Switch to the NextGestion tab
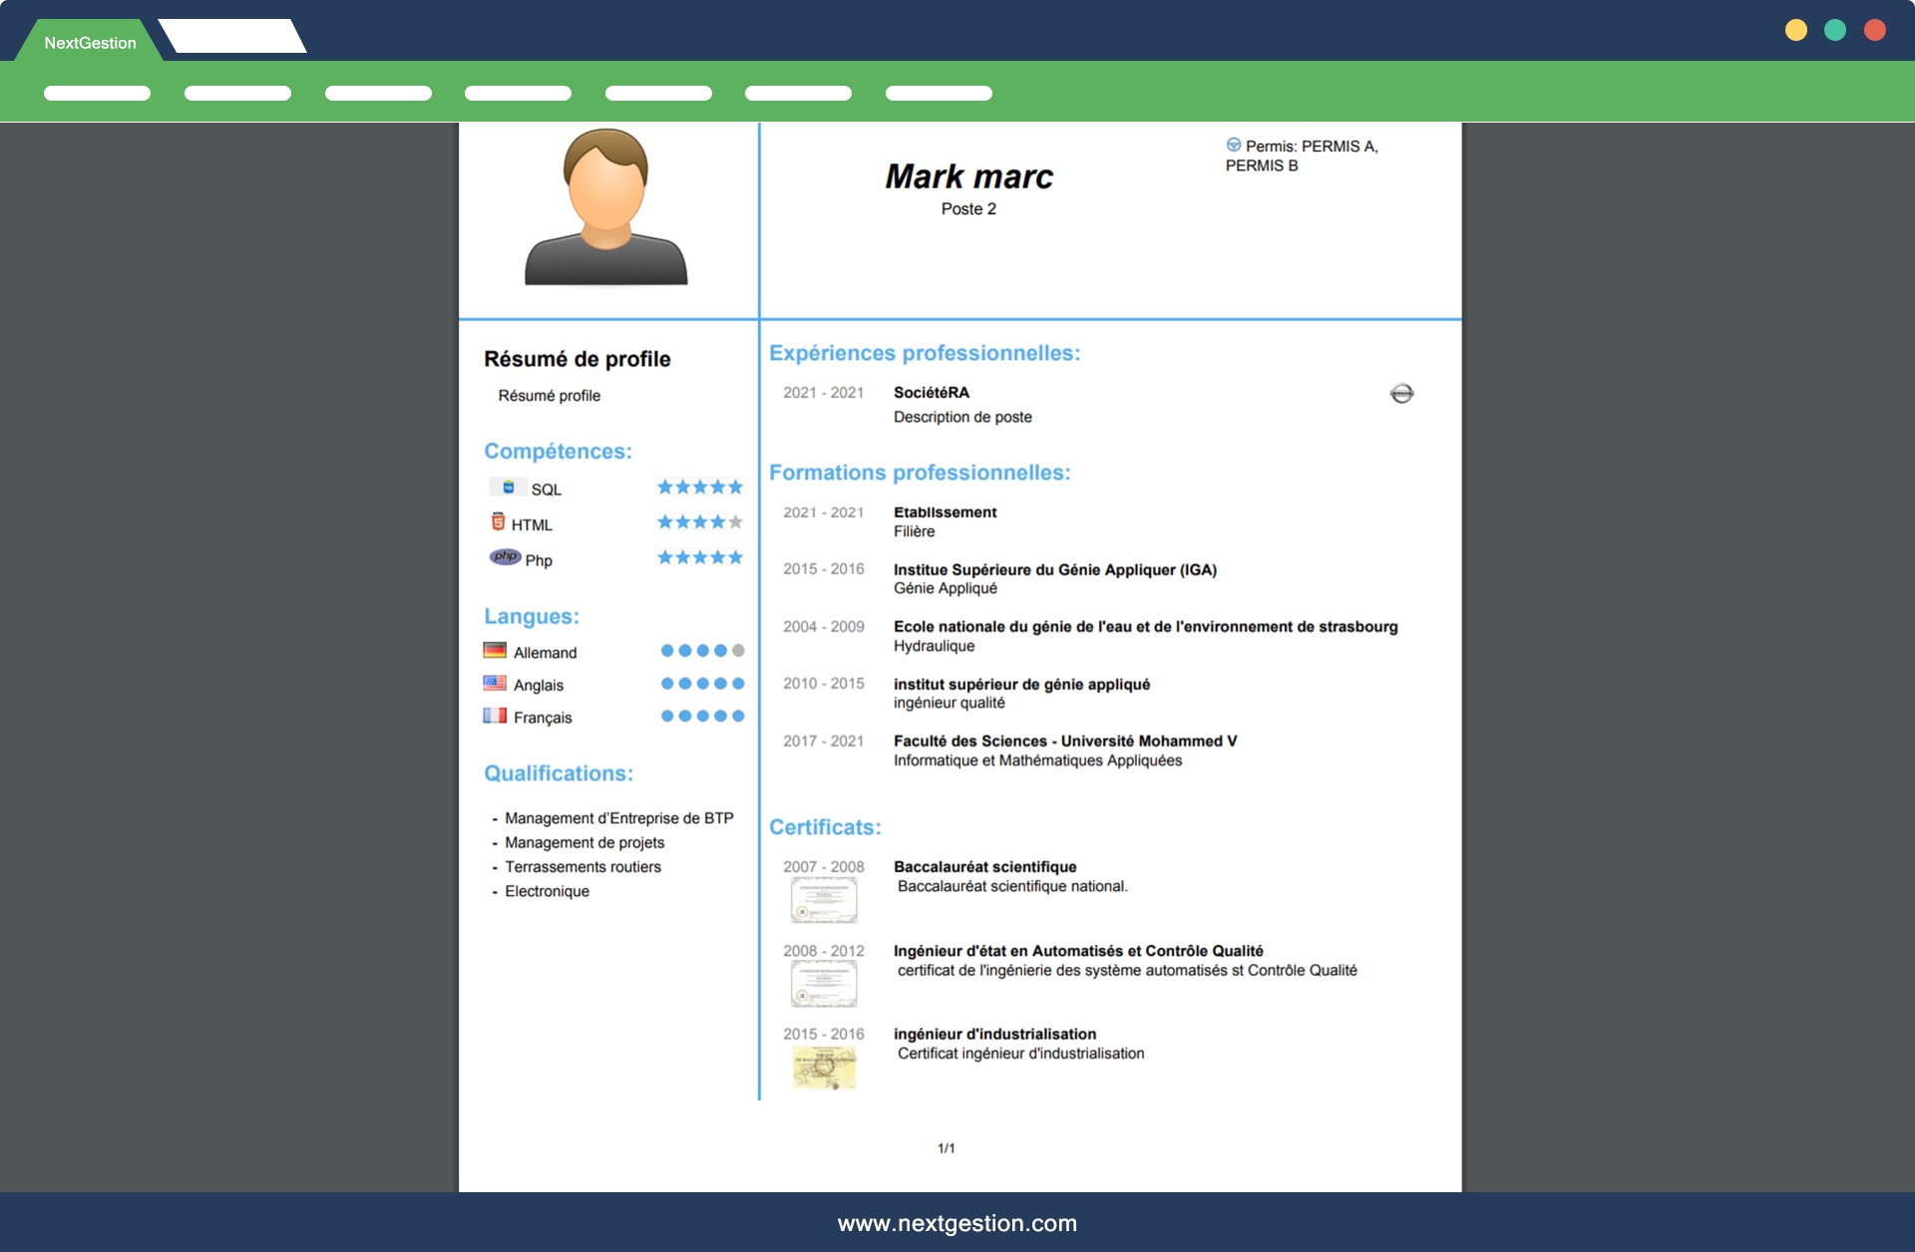The width and height of the screenshot is (1915, 1252). point(90,43)
